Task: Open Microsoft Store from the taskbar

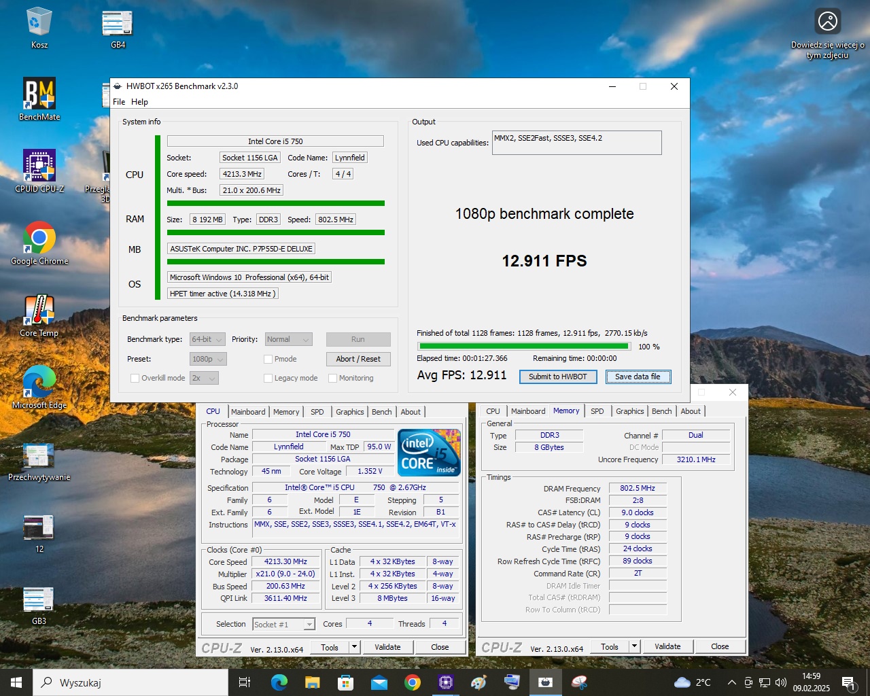Action: click(x=345, y=682)
